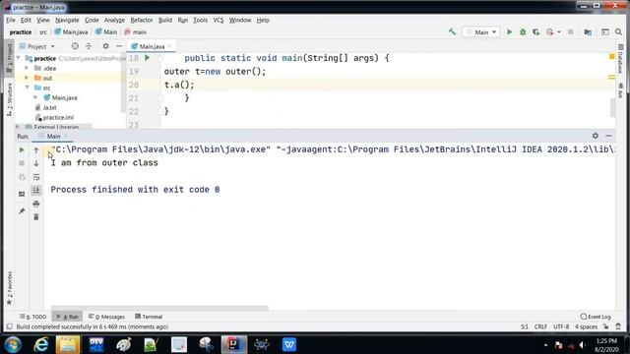
Task: Open the Windows Start button
Action: pyautogui.click(x=13, y=344)
